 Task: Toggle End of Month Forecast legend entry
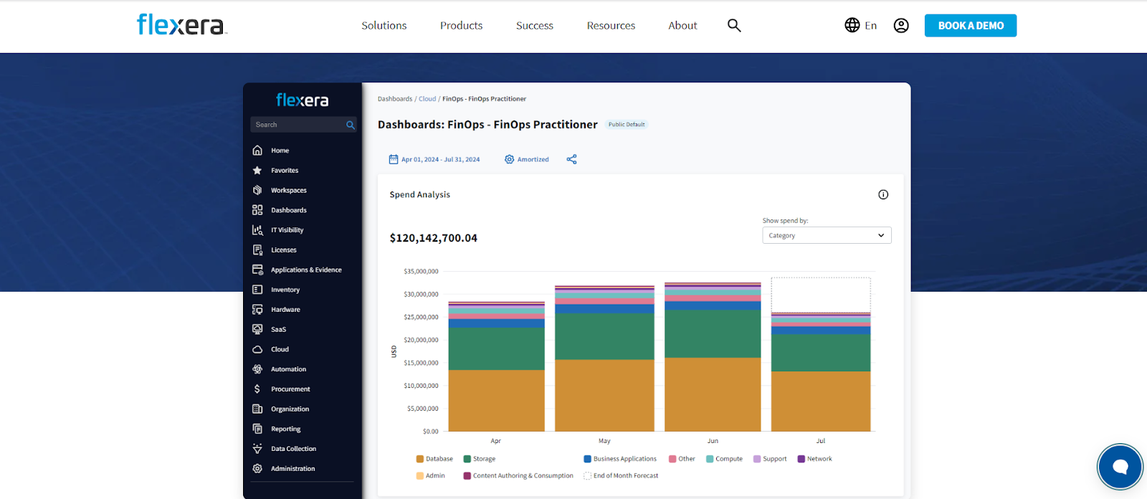pos(621,475)
